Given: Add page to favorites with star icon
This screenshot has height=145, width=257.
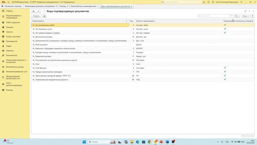Looking at the screenshot, I should 44,11.
